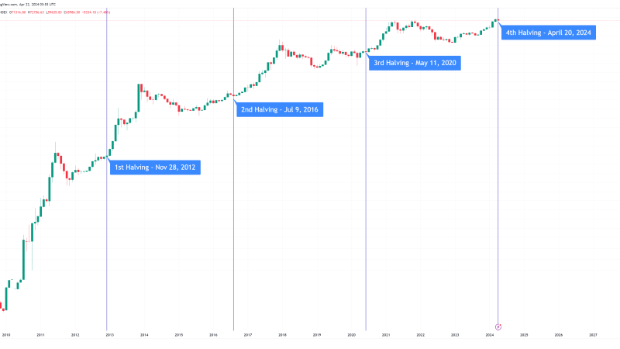The image size is (620, 349).
Task: Select the 1st Halving - Nov 28, 2012 label
Action: coord(155,168)
